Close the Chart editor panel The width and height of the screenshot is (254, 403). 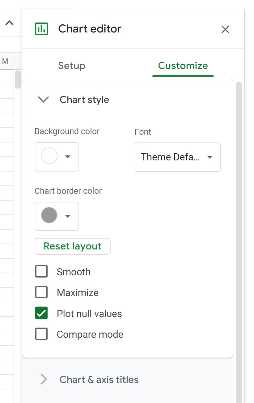coord(225,29)
